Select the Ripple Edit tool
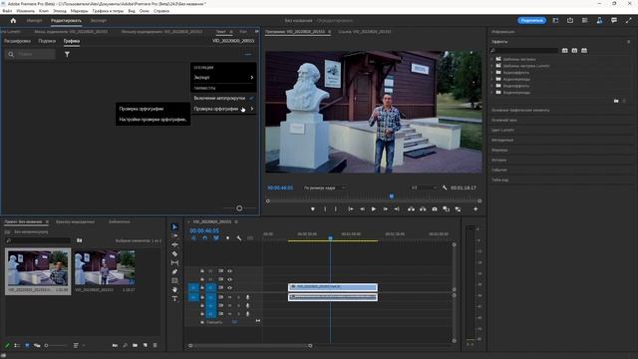Screen dimensions: 638x359 (x=174, y=244)
